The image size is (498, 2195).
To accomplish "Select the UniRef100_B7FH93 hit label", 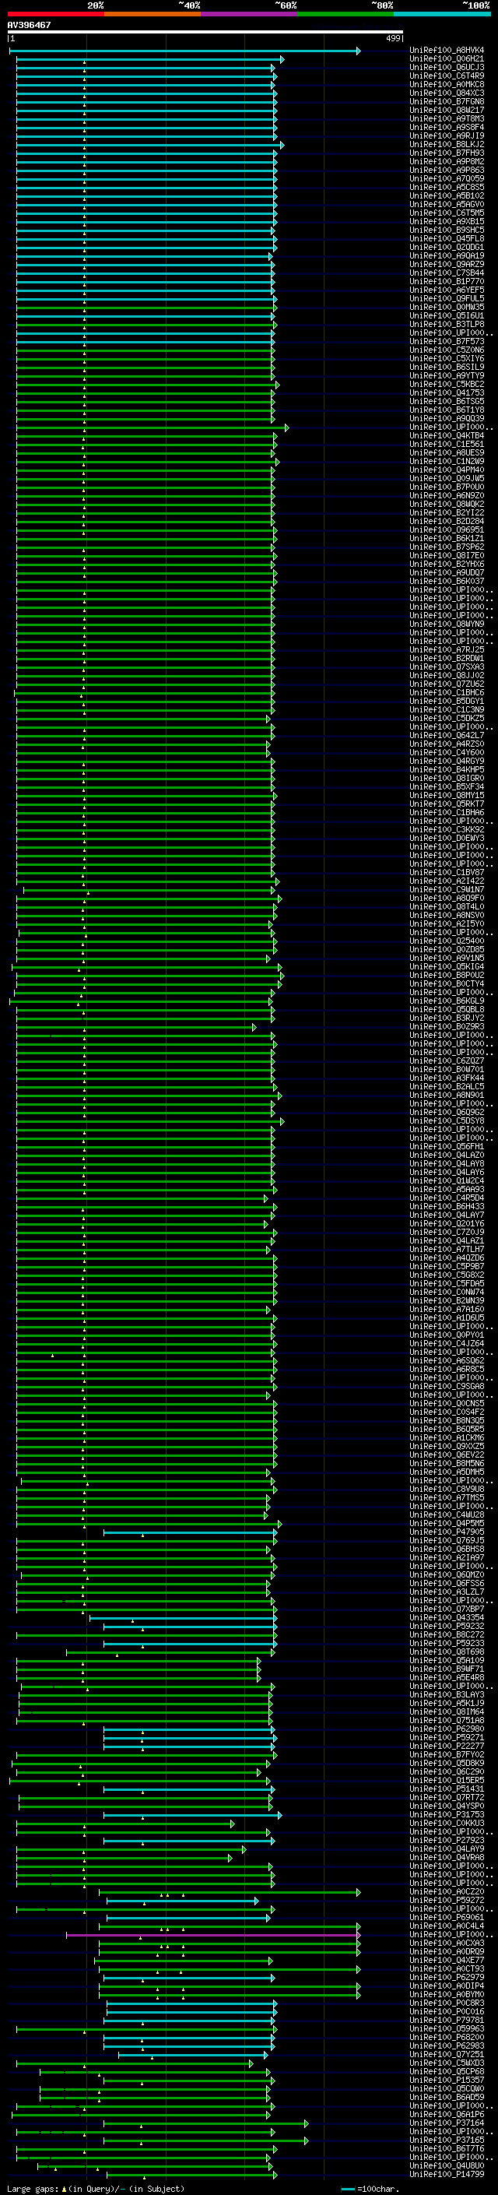I will coord(447,153).
